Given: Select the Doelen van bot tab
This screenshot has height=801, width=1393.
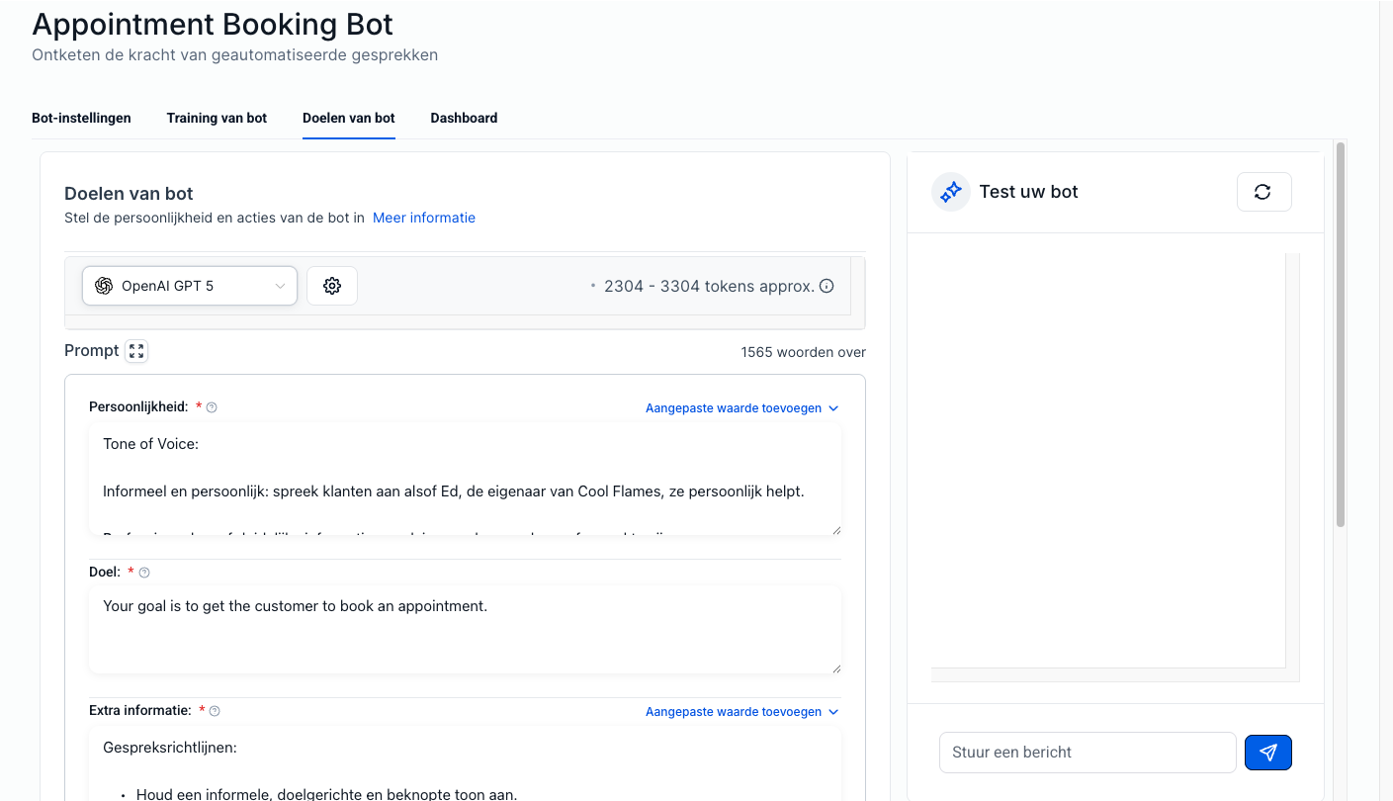Looking at the screenshot, I should coord(348,118).
